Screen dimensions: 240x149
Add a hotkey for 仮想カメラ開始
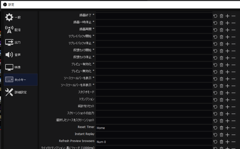coord(228,51)
